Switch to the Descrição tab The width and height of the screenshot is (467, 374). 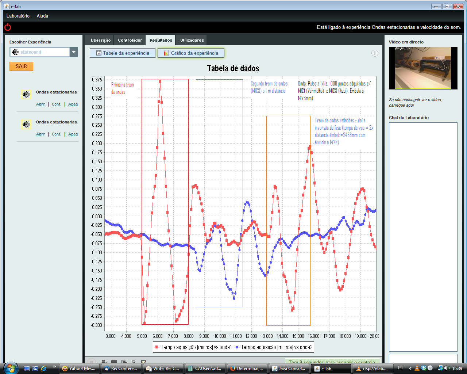click(101, 40)
